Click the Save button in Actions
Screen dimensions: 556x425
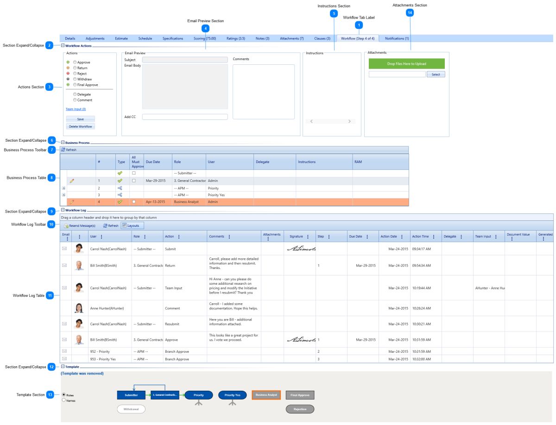point(80,119)
